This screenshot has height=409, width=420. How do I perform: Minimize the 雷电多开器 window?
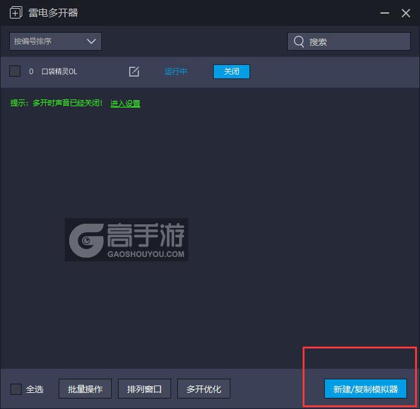point(385,13)
